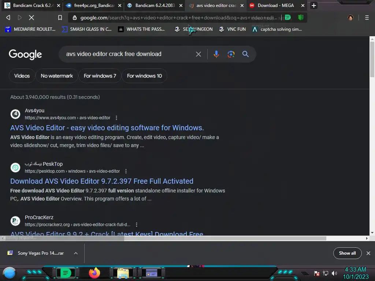
Task: Open captcha solving sim... bookmark
Action: click(278, 29)
